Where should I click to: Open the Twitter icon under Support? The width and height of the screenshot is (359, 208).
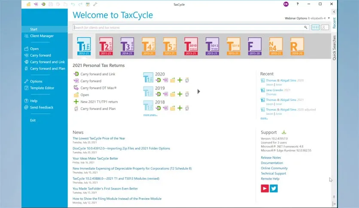click(274, 189)
